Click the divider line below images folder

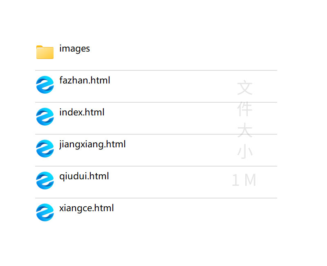[x=156, y=70]
